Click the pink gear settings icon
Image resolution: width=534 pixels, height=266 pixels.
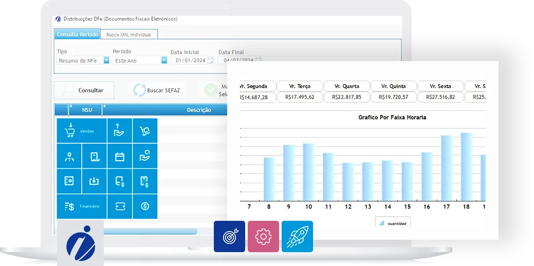click(263, 236)
